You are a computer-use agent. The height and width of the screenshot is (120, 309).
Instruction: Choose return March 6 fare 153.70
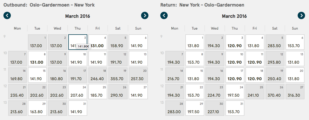tap(295, 42)
